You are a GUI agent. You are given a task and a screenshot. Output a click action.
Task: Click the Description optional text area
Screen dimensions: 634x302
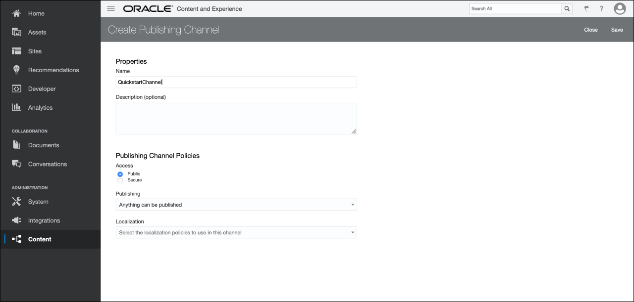(236, 119)
